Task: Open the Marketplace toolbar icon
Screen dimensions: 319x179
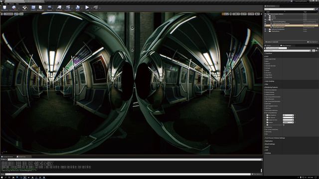Action: (40, 8)
